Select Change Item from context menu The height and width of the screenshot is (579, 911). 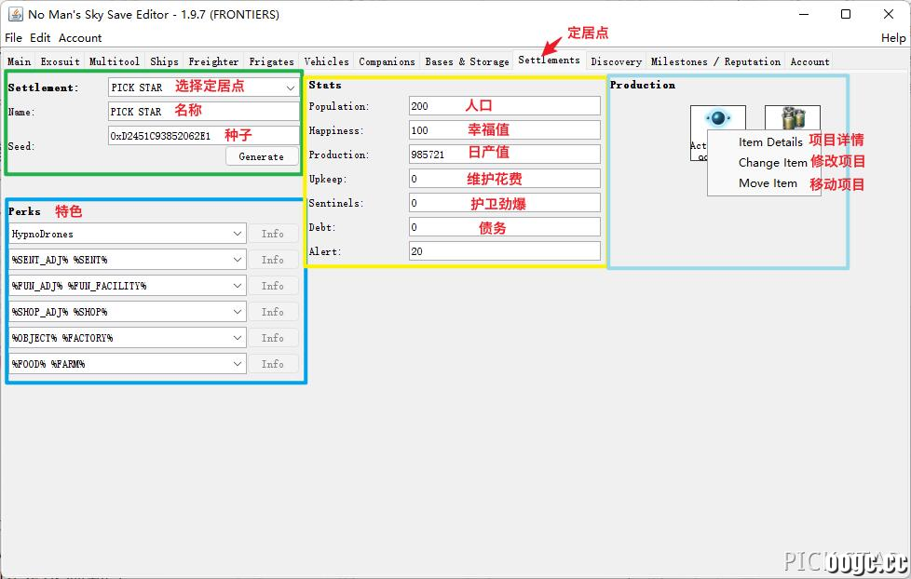(773, 163)
